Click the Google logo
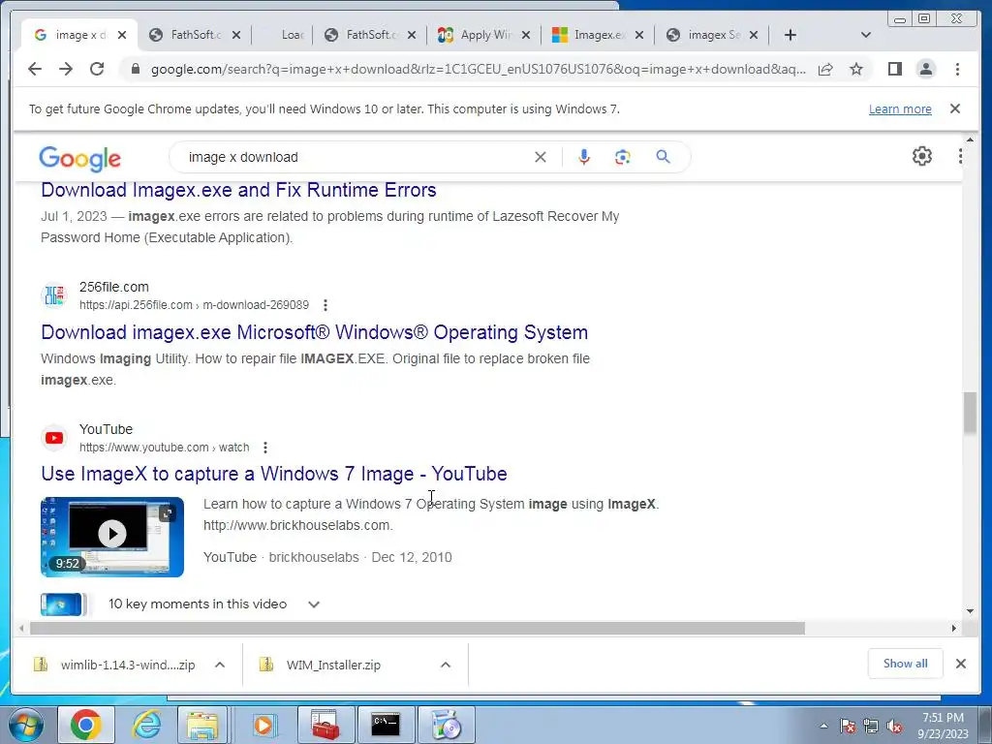Screen dimensions: 992x744 79,158
